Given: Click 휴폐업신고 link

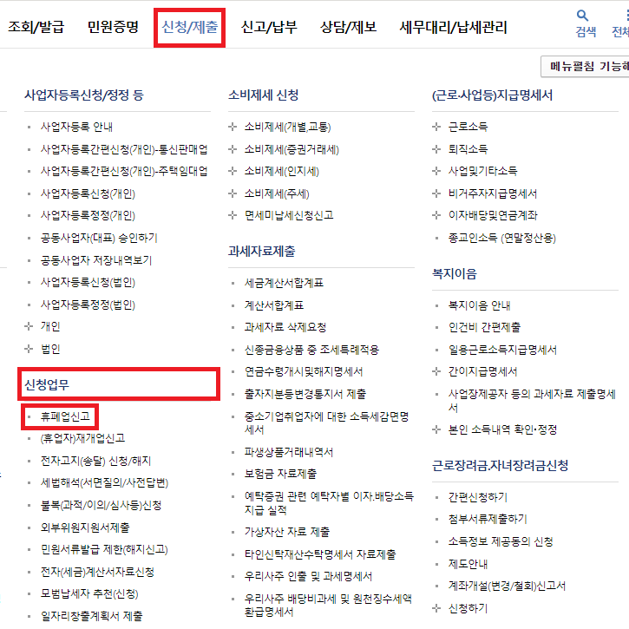Looking at the screenshot, I should point(65,416).
